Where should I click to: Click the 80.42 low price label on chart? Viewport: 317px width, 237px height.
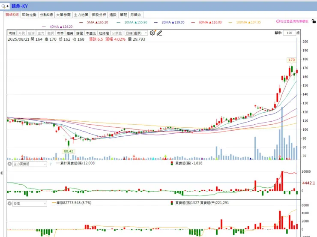[69, 151]
